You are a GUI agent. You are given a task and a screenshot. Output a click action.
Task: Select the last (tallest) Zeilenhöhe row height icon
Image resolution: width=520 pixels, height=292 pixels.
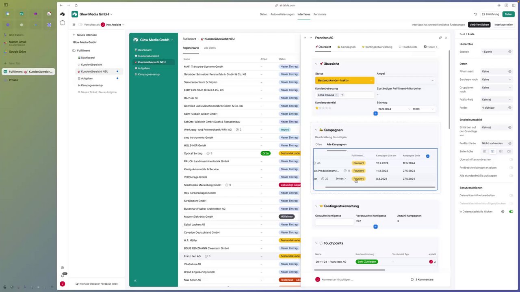point(509,151)
